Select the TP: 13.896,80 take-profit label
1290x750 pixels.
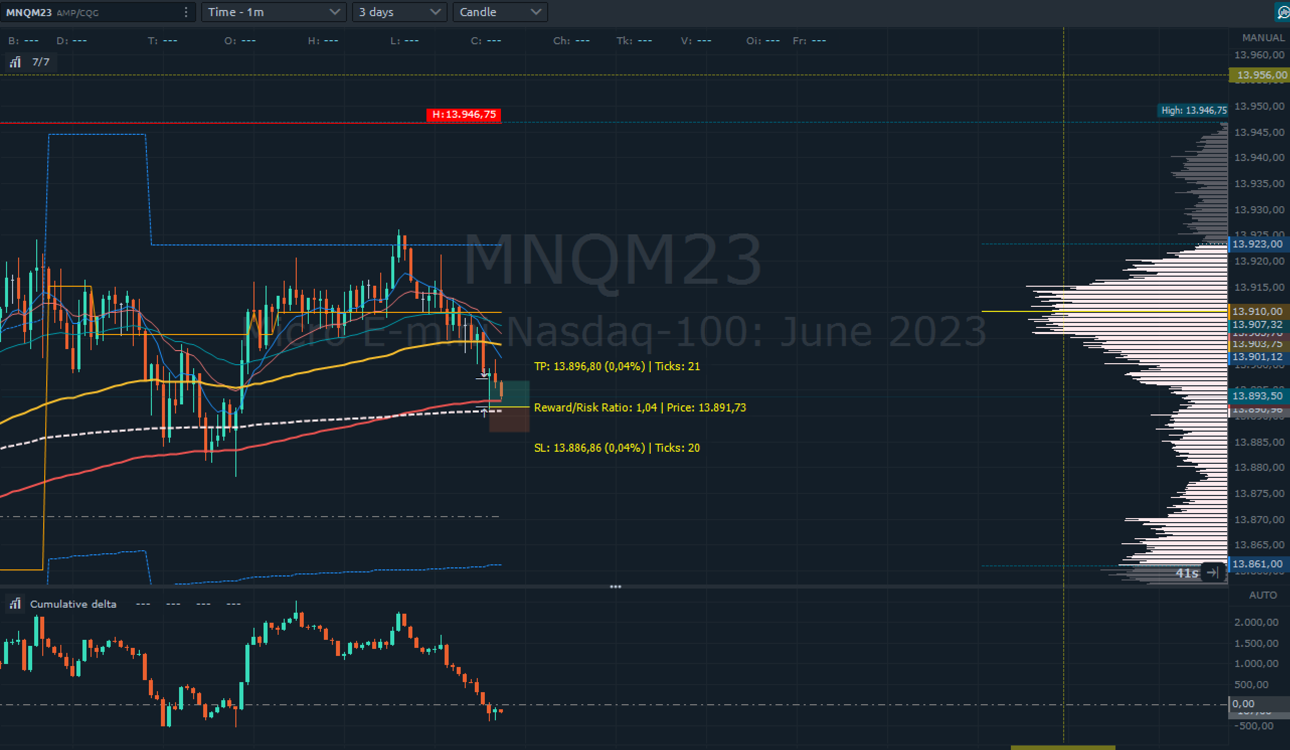coord(617,366)
